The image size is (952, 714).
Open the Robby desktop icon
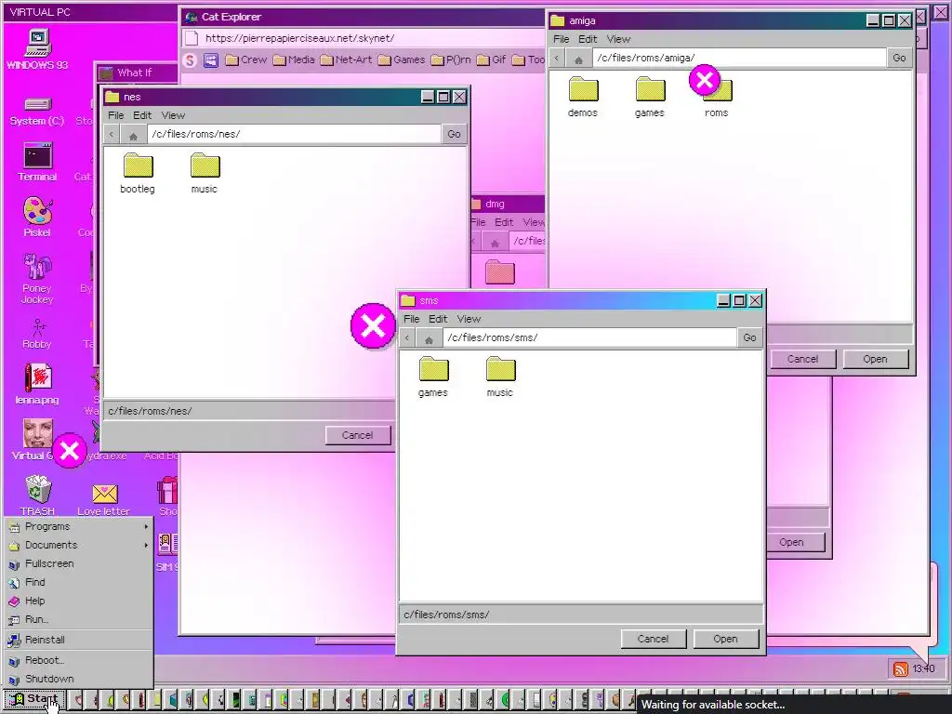tap(37, 334)
